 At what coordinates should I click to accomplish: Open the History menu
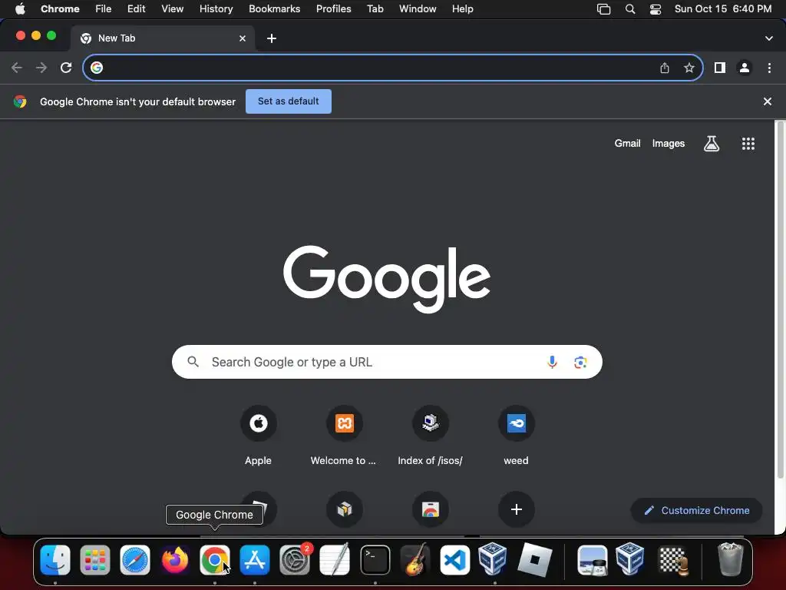(216, 9)
